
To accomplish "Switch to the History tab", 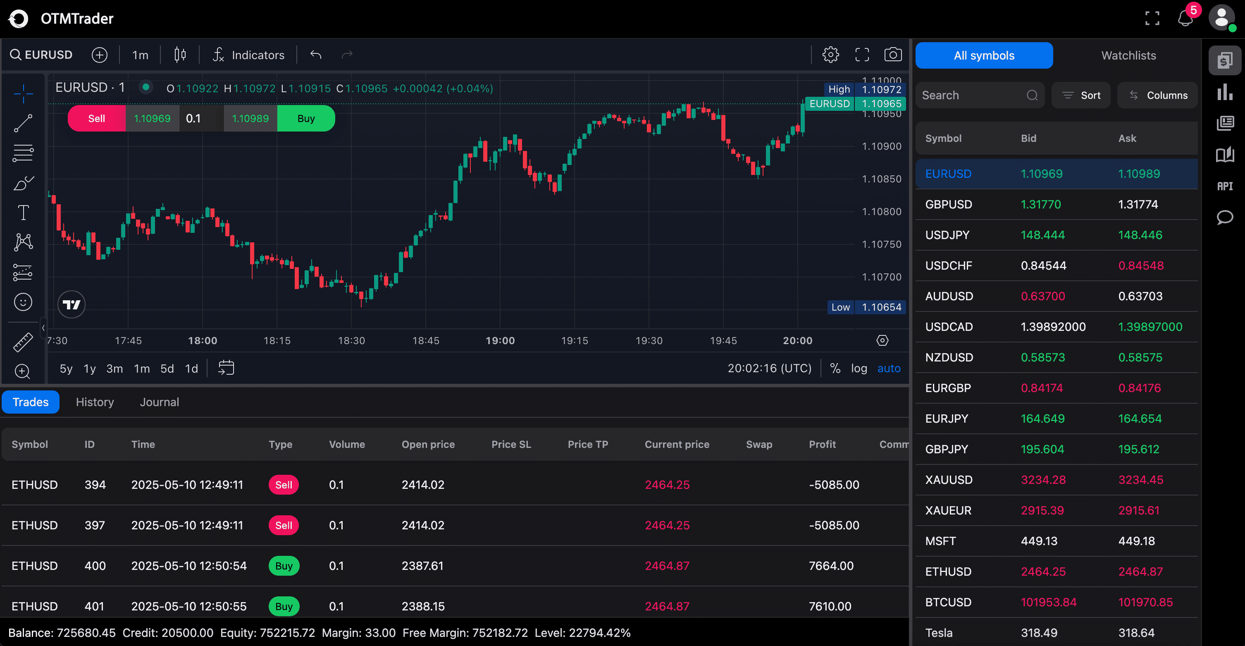I will tap(95, 402).
